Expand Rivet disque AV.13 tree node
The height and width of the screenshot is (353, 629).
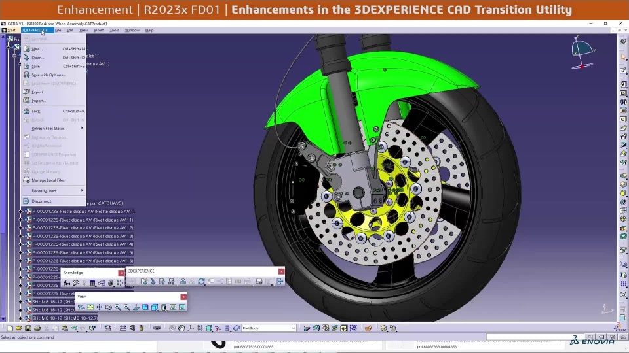tap(21, 236)
